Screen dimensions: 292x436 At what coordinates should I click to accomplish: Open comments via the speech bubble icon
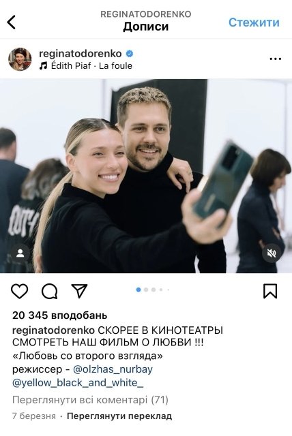click(x=50, y=291)
